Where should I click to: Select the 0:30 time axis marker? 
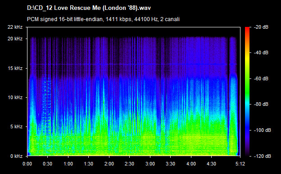(47, 164)
